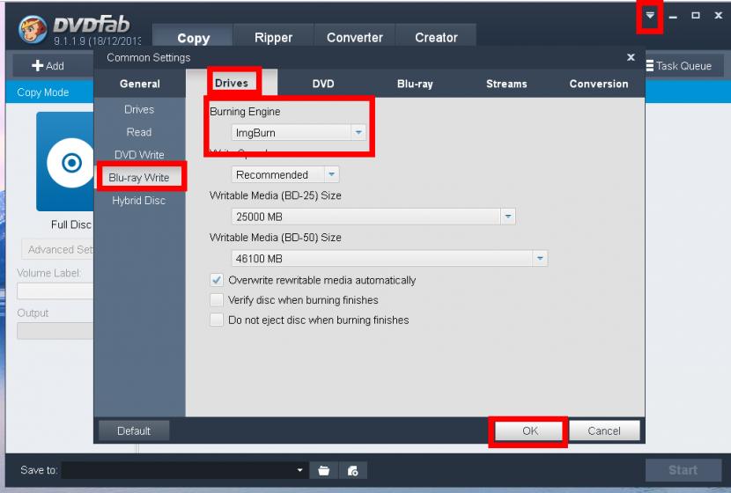Screen dimensions: 731x493
Task: Open the save-to folder browse icon
Action: 323,471
